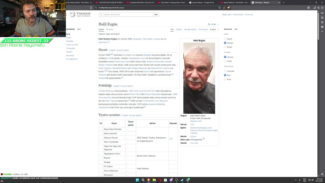The width and height of the screenshot is (325, 183).
Task: Open Leo AI sparkle icon in toolbar
Action: (318, 8)
